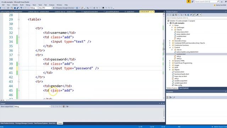Expand the Dynamic HTML folder
The width and height of the screenshot is (227, 128).
(170, 61)
